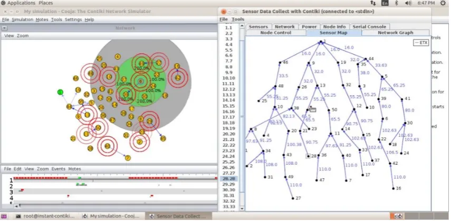Viewport: 451px width, 221px height.
Task: Open Sensor Data Collect File menu
Action: 224,19
